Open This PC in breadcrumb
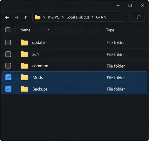 [x=53, y=17]
